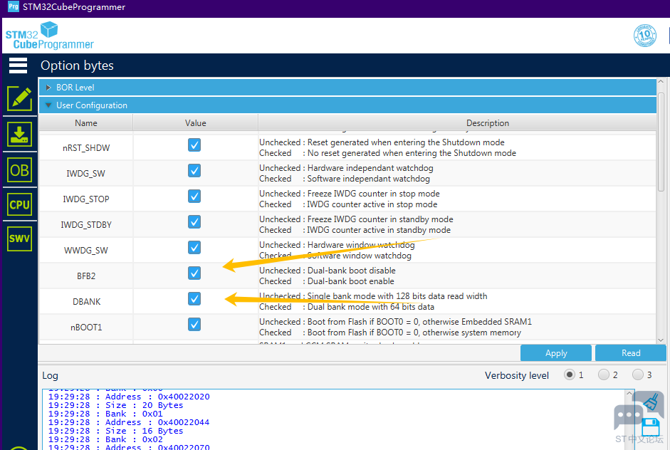Click the 'Dual-bank boot enable' description text
The height and width of the screenshot is (450, 670).
(x=351, y=281)
